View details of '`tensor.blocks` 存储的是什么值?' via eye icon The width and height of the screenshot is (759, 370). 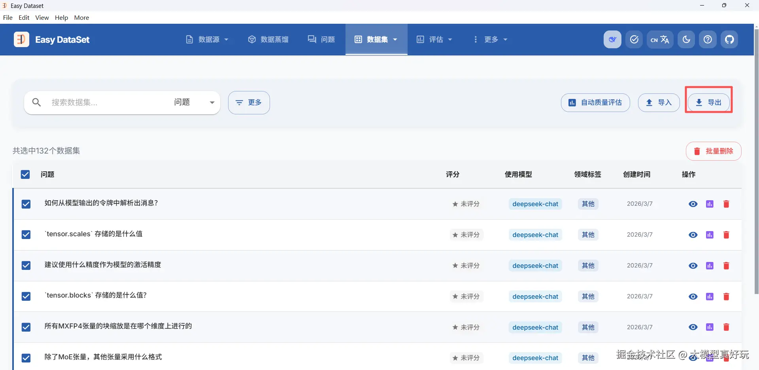click(x=693, y=297)
